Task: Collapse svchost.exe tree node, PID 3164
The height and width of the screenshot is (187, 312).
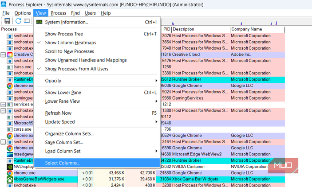Action: (3, 142)
